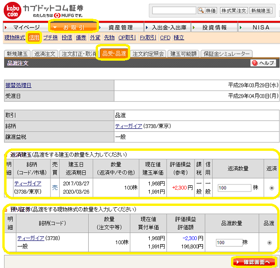Go to 積立 submenu link
The height and width of the screenshot is (268, 280).
coord(179,37)
